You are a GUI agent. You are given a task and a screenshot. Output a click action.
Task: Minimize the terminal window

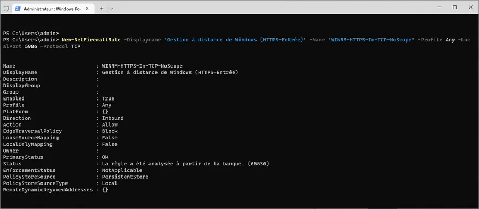439,7
